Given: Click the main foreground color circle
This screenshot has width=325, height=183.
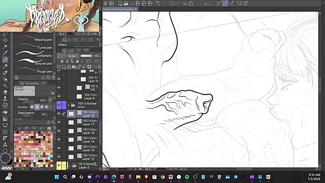Looking at the screenshot, I should [x=5, y=158].
